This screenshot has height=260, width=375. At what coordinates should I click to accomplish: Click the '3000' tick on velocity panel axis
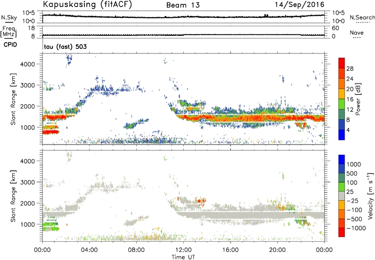point(28,182)
